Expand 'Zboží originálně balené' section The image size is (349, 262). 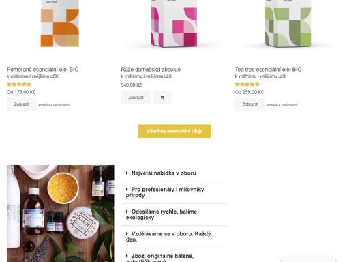pos(174,256)
